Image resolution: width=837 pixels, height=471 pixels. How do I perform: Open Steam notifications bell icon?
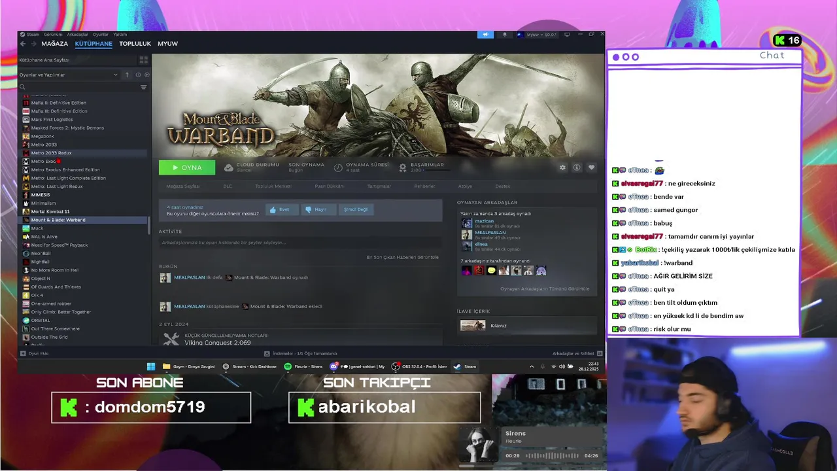pyautogui.click(x=504, y=35)
